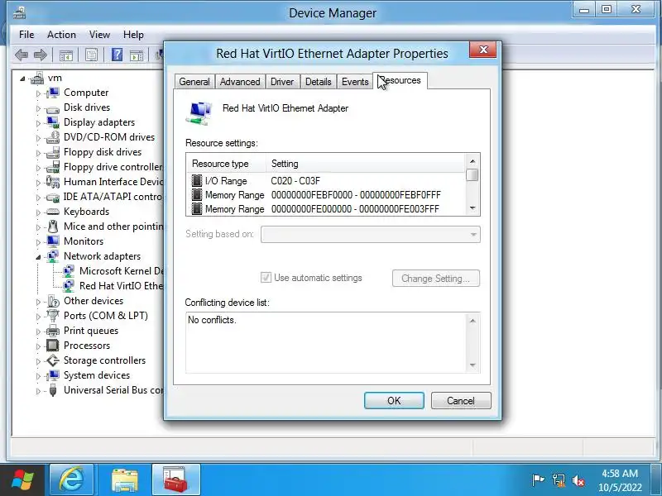This screenshot has width=662, height=496.
Task: Expand the Keyboards tree node
Action: 38,212
